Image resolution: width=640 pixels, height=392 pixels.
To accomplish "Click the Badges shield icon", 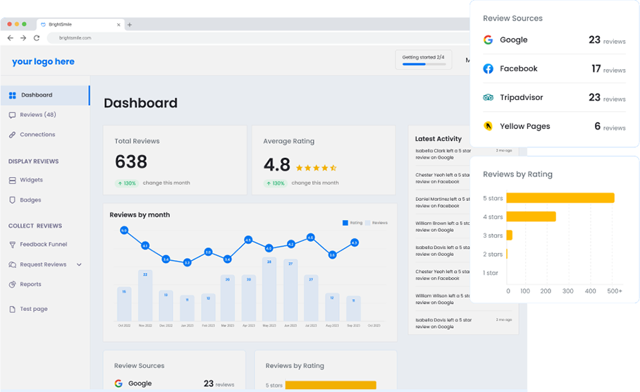I will pos(13,200).
